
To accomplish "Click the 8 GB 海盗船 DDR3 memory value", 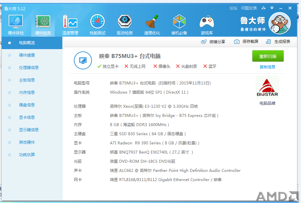I will click(140, 125).
